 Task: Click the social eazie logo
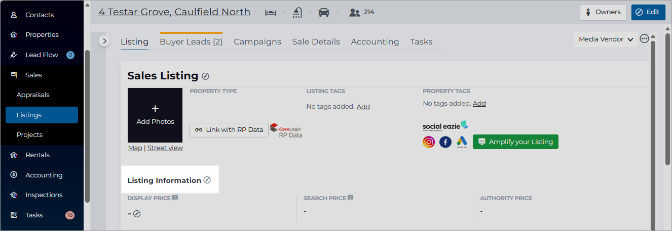coord(445,126)
